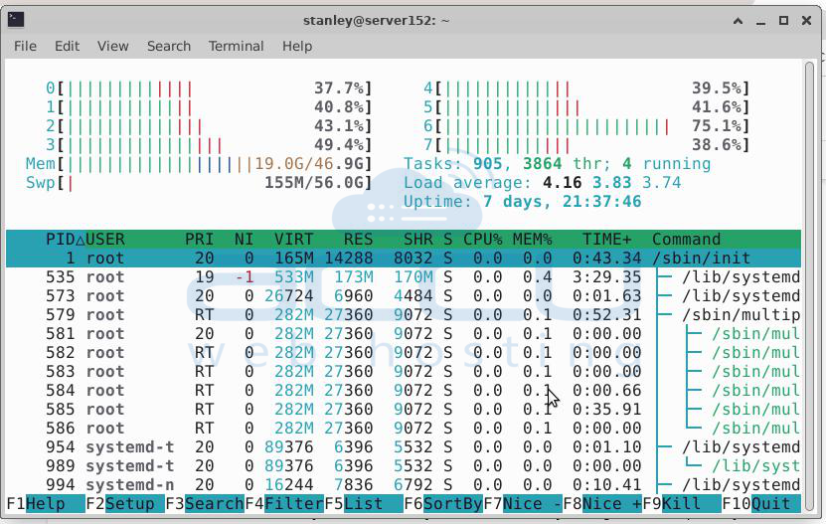Minimize the terminal window
826x524 pixels.
(x=760, y=21)
